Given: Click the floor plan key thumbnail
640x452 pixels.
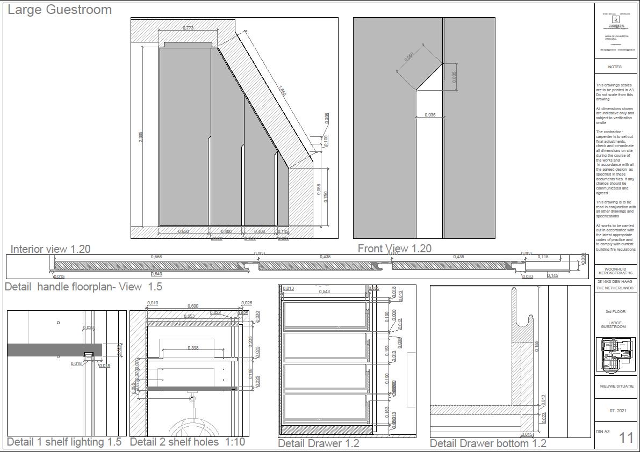Looking at the screenshot, I should pyautogui.click(x=615, y=355).
